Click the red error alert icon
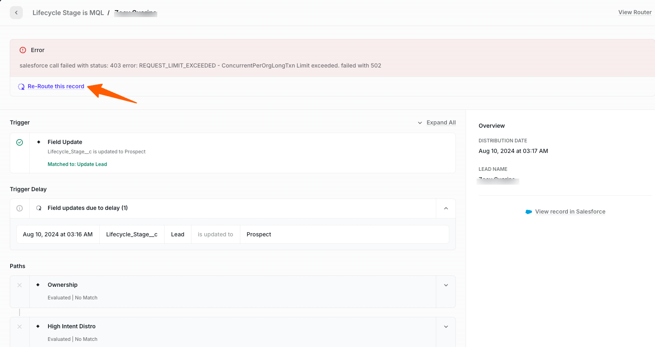Screen dimensions: 655x347 23,50
